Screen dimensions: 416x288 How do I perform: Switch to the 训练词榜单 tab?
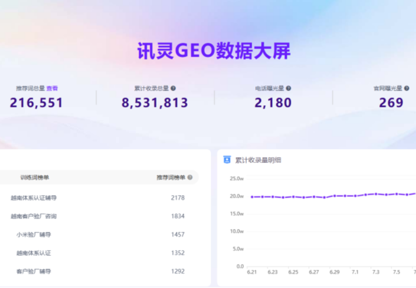coord(35,177)
